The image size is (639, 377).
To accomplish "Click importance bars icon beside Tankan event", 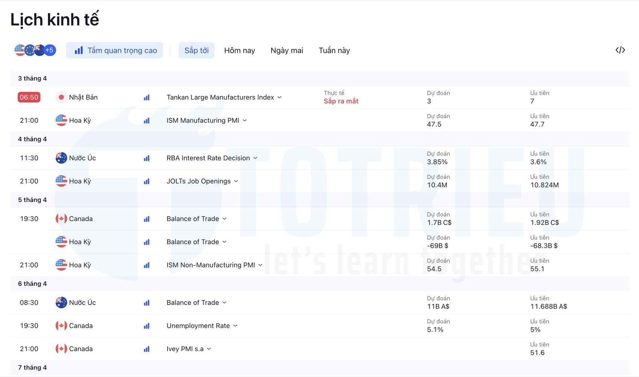I will tap(146, 97).
